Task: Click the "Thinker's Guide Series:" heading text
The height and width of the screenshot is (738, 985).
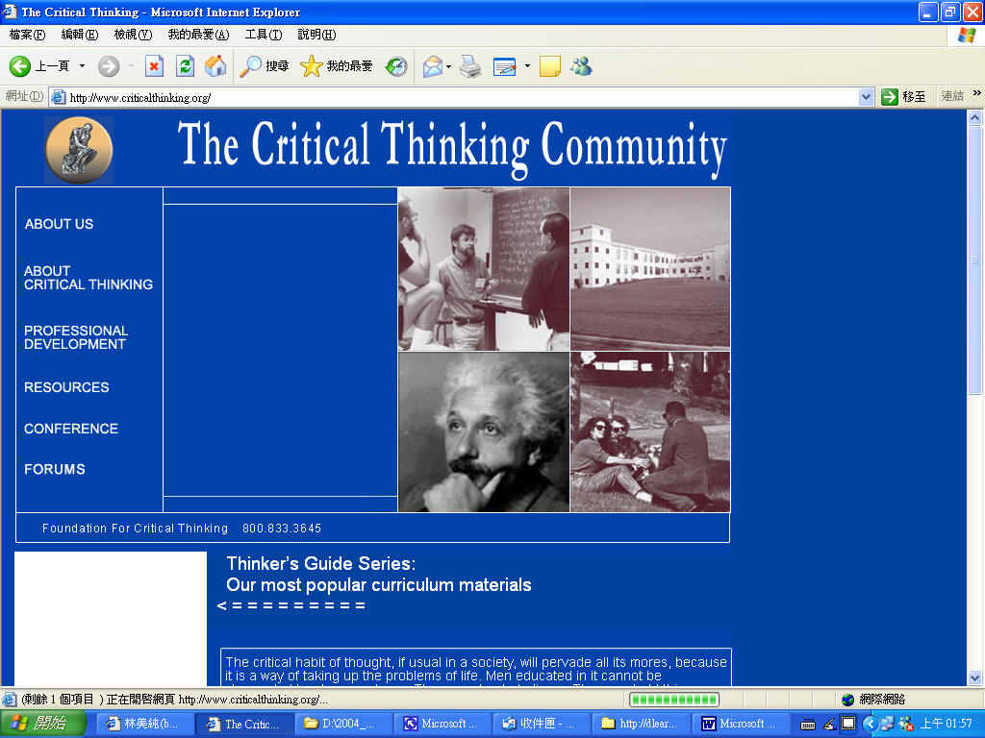Action: coord(321,563)
